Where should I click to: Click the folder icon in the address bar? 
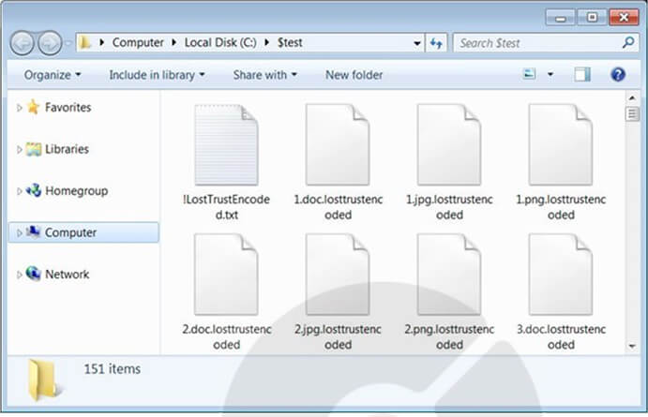pos(85,42)
